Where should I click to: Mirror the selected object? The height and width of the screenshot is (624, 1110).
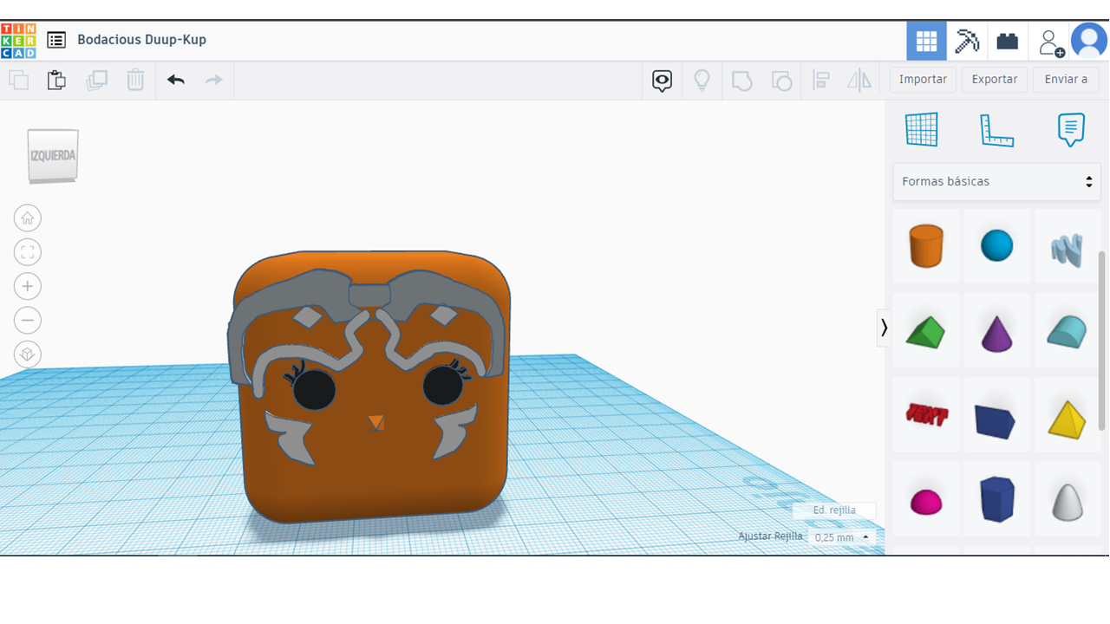click(859, 81)
